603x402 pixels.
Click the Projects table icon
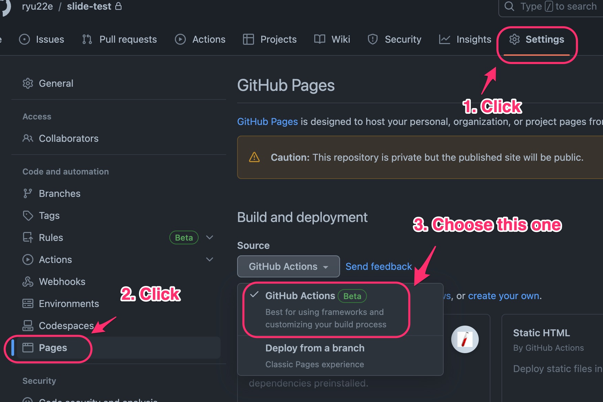pyautogui.click(x=248, y=39)
